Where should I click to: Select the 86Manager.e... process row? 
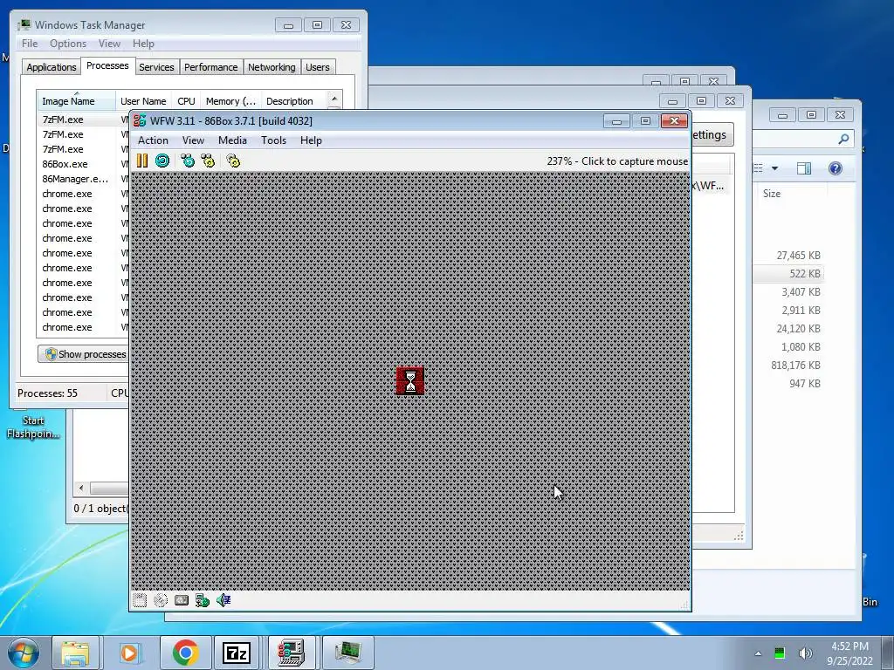point(83,179)
